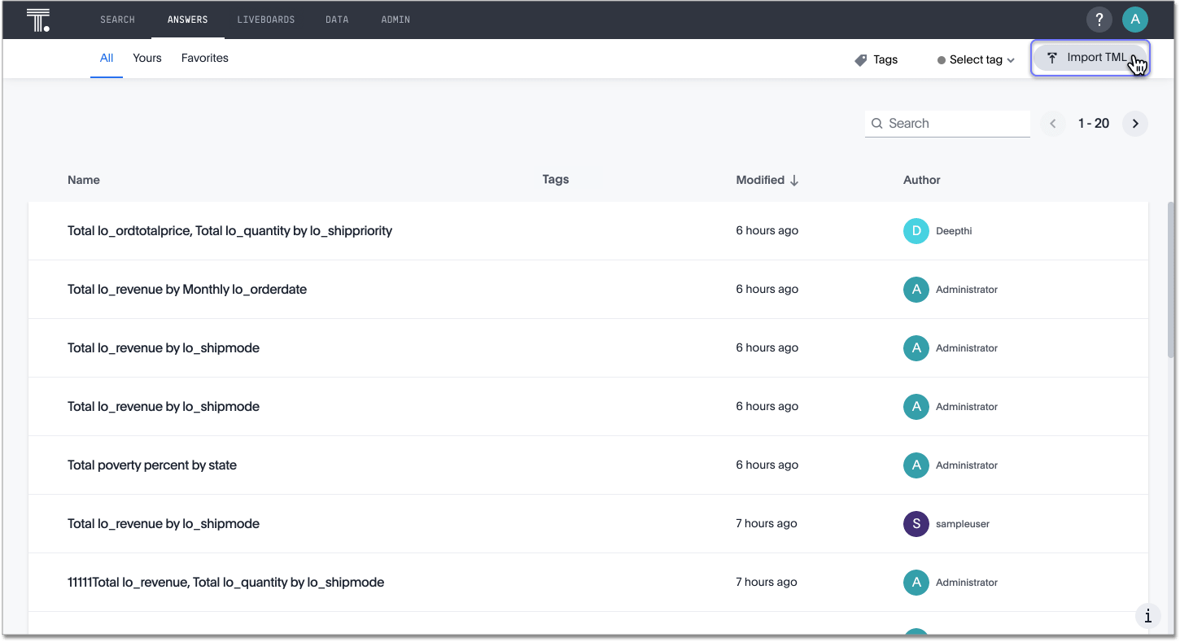The height and width of the screenshot is (642, 1180).
Task: Open the help question mark icon
Action: click(1099, 20)
